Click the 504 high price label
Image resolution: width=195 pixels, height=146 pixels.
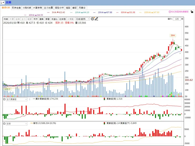pyautogui.click(x=173, y=35)
